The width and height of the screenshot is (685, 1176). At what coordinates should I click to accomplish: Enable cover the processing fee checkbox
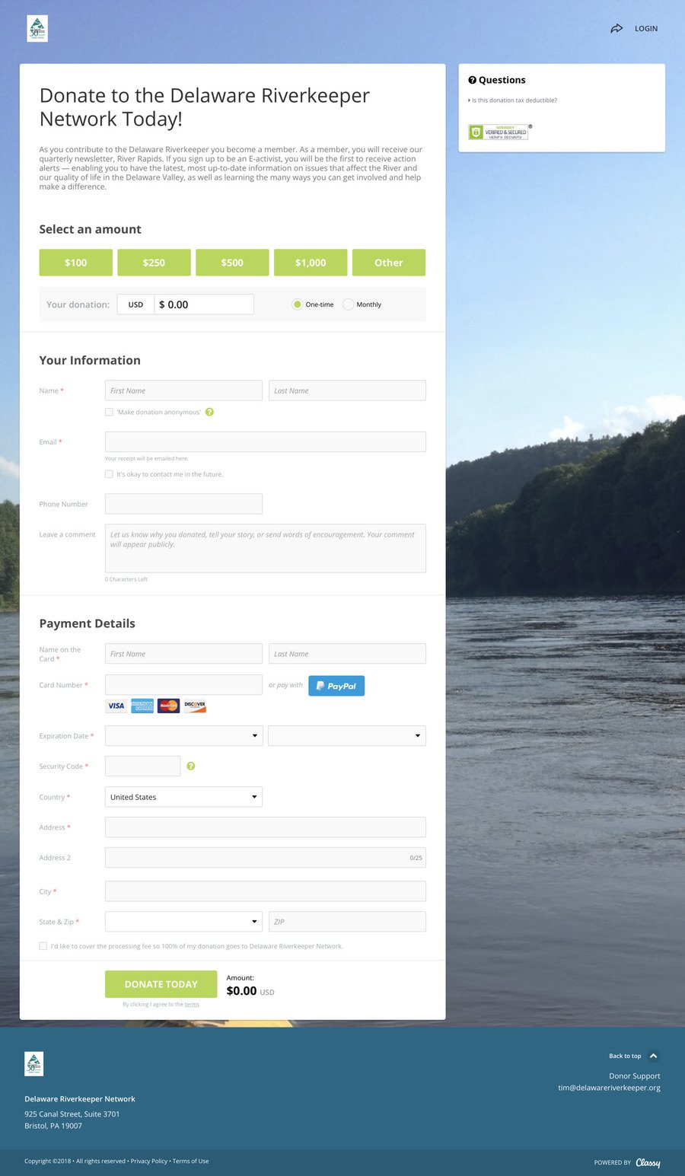43,946
